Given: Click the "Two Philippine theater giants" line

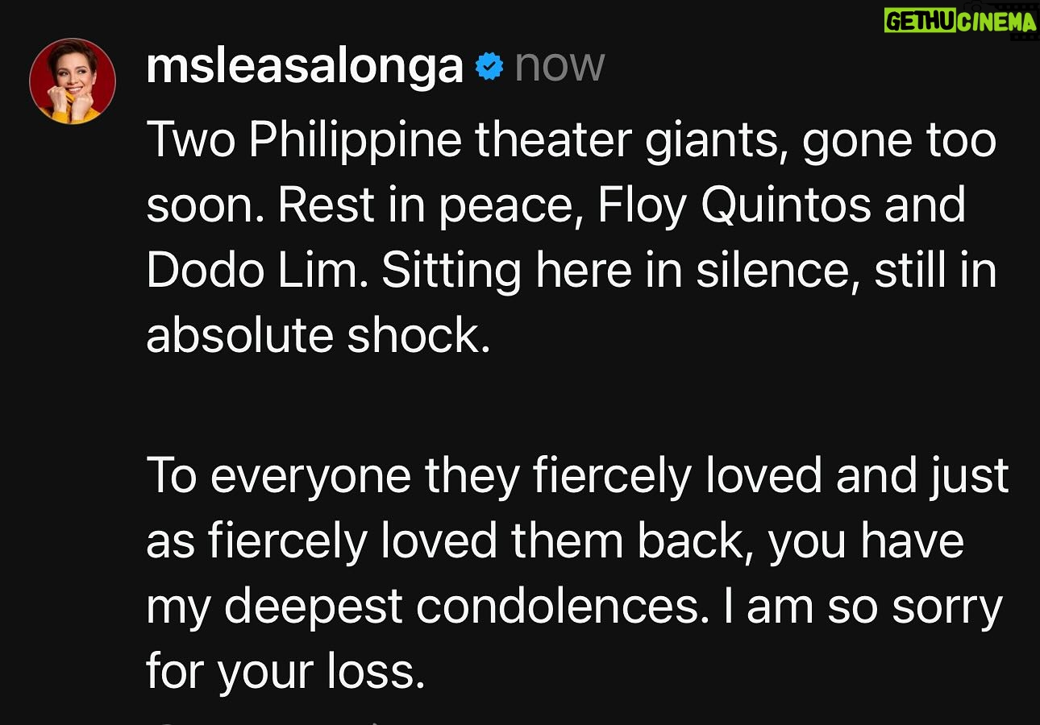Looking at the screenshot, I should 572,143.
